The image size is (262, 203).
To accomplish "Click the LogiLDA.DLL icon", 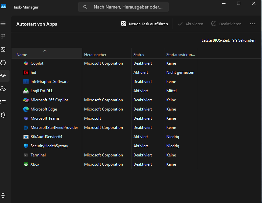I will [x=26, y=91].
